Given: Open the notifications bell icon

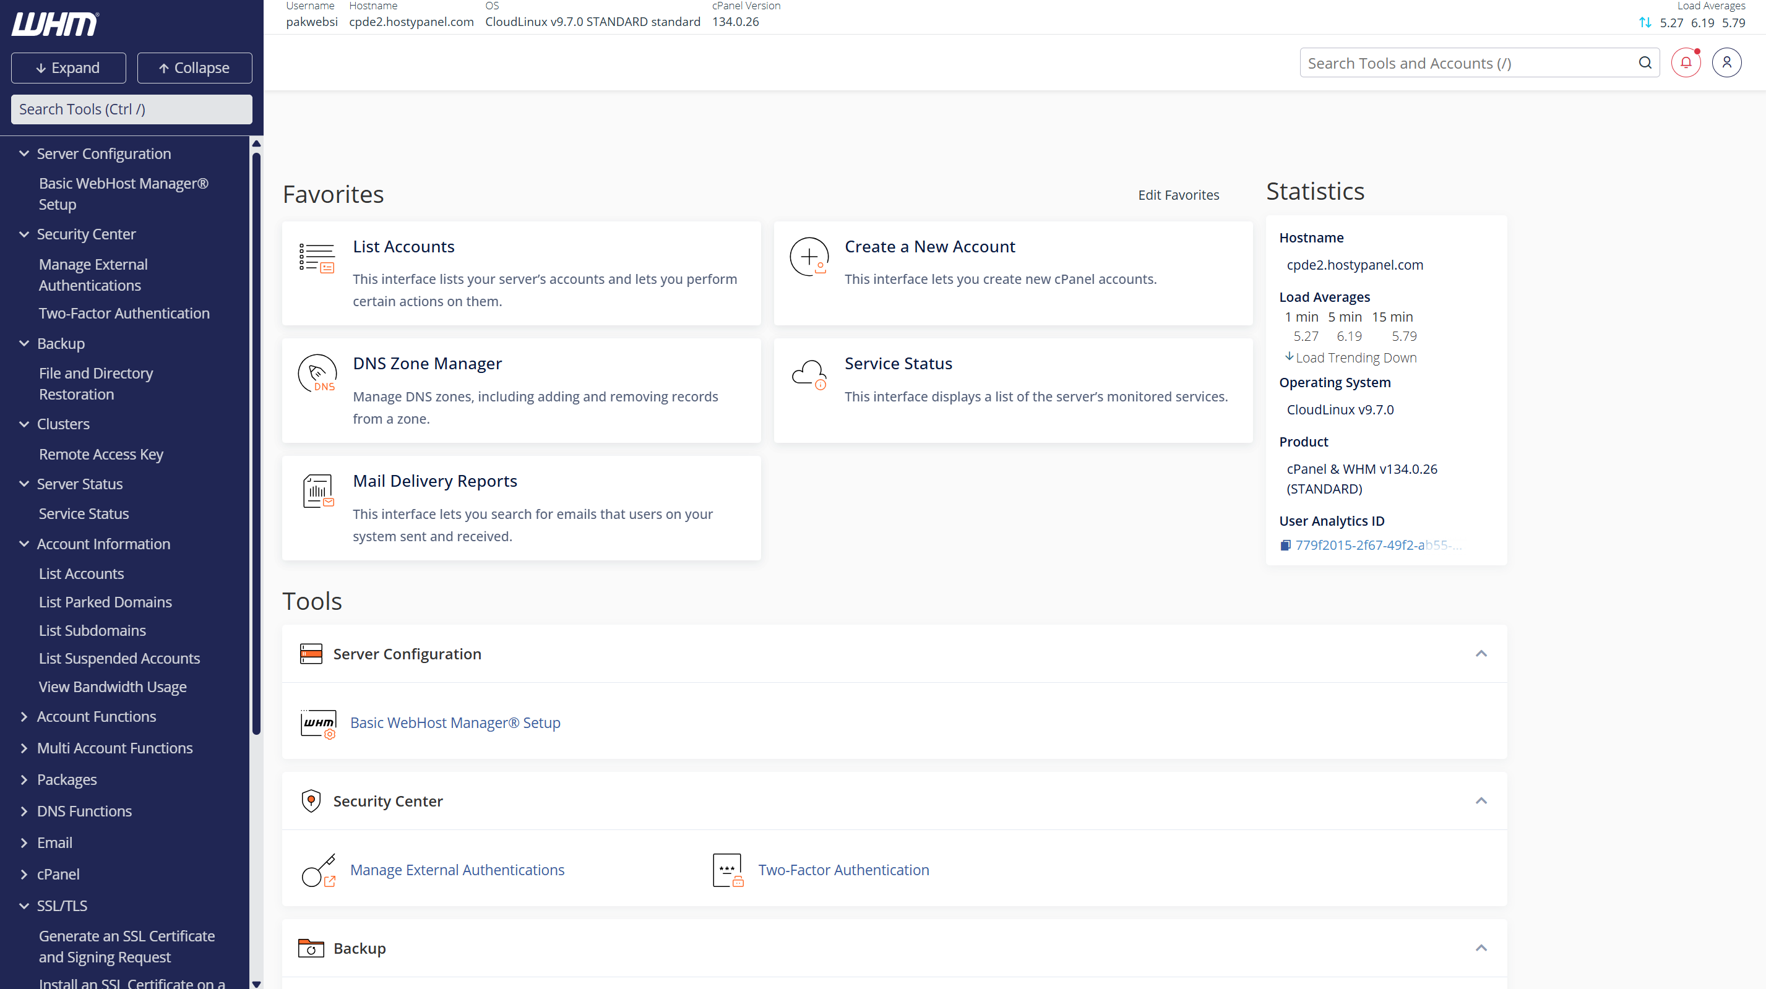Looking at the screenshot, I should coord(1685,62).
